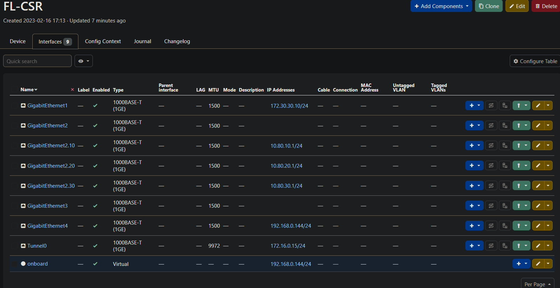Click the blue plus add button for GigabitEthernet3
Viewport: 560px width, 288px height.
(x=475, y=206)
